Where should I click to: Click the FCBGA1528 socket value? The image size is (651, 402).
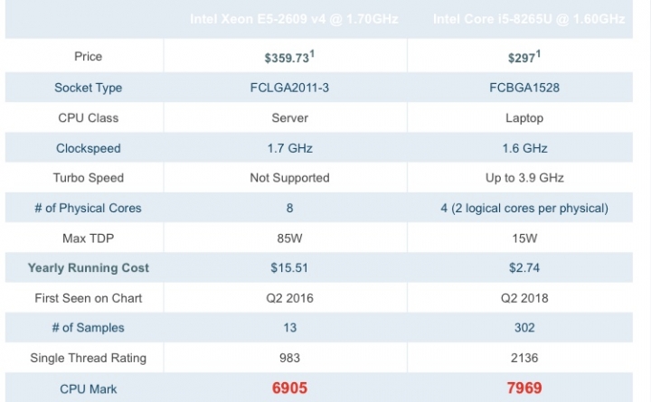524,88
